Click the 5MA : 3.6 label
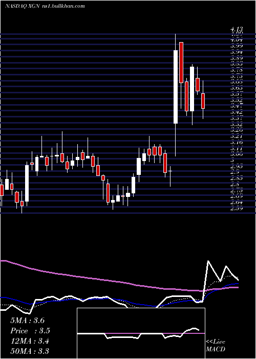 (28, 321)
